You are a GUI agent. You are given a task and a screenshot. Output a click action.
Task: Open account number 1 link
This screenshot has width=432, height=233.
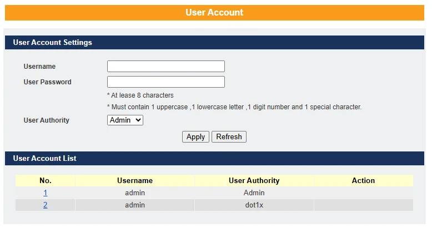(x=45, y=193)
